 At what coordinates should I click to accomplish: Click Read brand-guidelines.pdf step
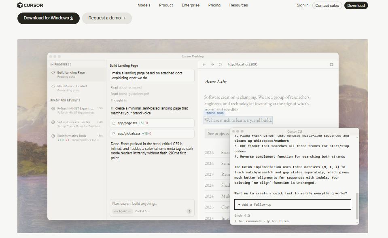[x=129, y=94]
